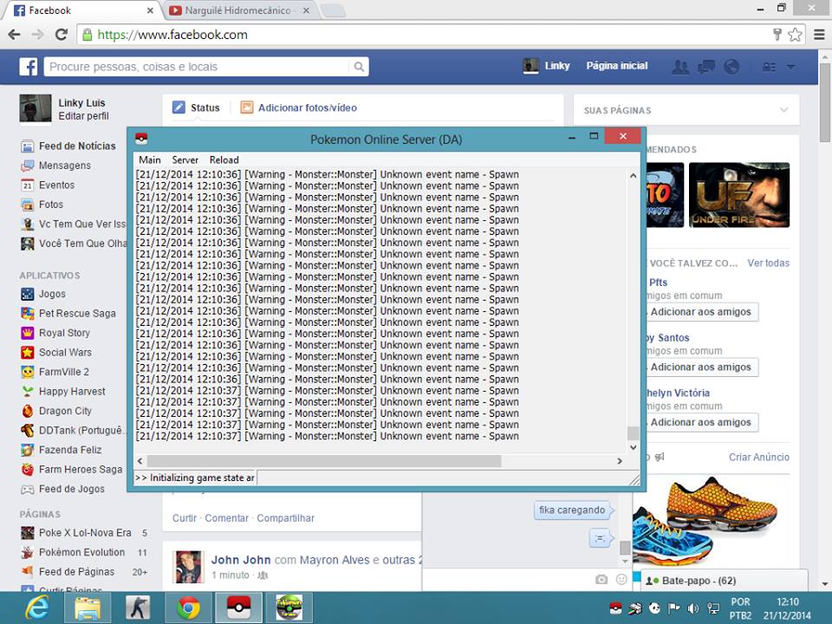
Task: Open the Under Fire game thumbnail
Action: coord(739,195)
